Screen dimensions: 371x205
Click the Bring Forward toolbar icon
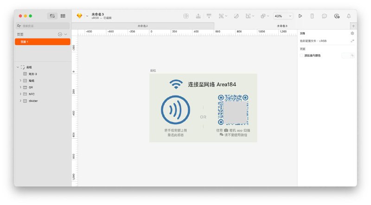coord(198,16)
